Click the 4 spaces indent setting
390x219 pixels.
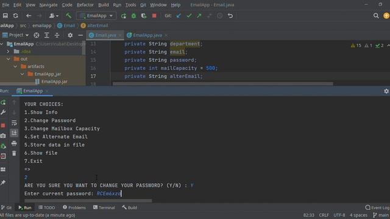pyautogui.click(x=358, y=215)
